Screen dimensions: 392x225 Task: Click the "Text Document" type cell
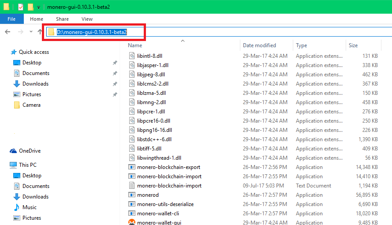314,185
